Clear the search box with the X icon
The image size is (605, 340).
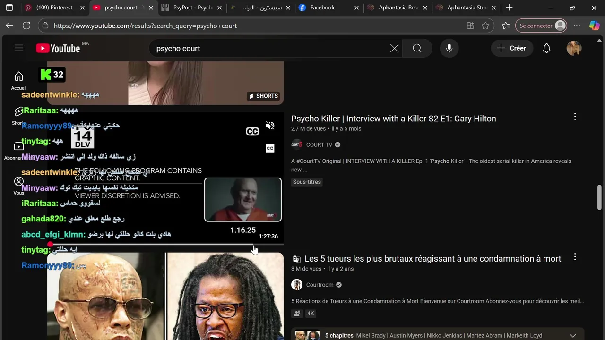tap(394, 48)
